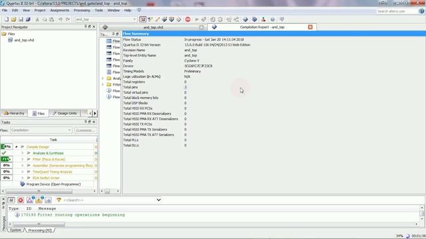Viewport: 426px width, 239px height.
Task: Open the Assignments menu
Action: coord(60,11)
